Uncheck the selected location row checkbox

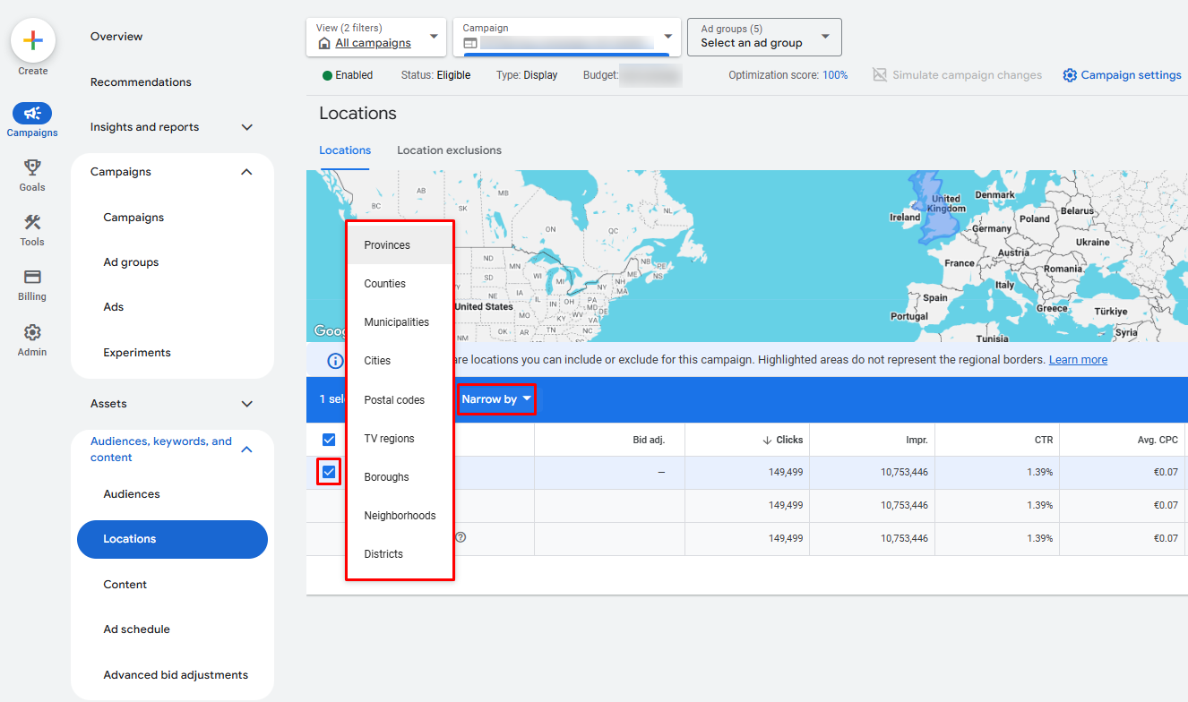[x=329, y=472]
